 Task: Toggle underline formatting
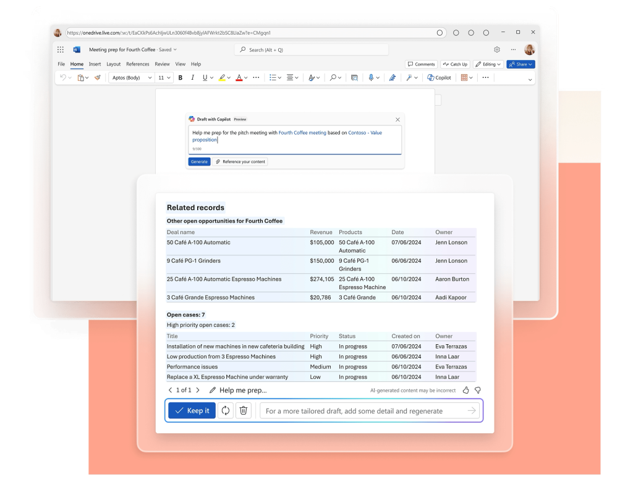pyautogui.click(x=205, y=77)
